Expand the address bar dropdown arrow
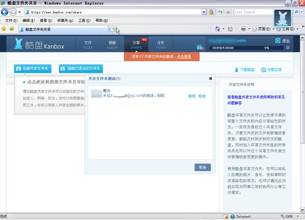 click(x=204, y=12)
